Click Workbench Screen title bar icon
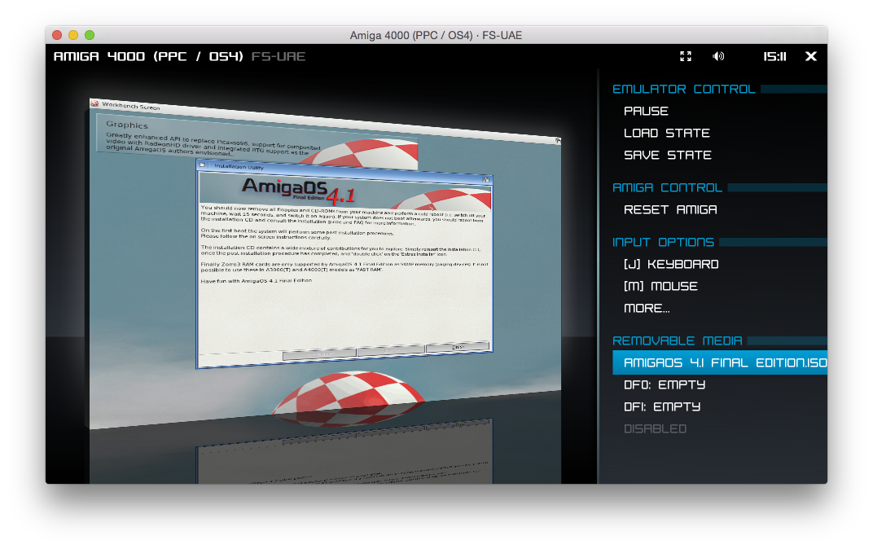Viewport: 873px width, 549px height. coord(94,103)
